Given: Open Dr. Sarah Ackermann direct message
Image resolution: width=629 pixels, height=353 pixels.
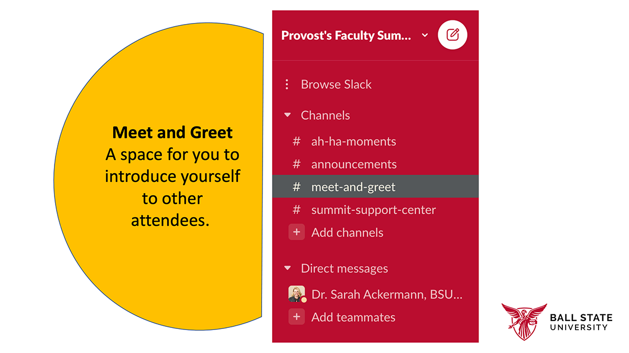Looking at the screenshot, I should click(386, 294).
